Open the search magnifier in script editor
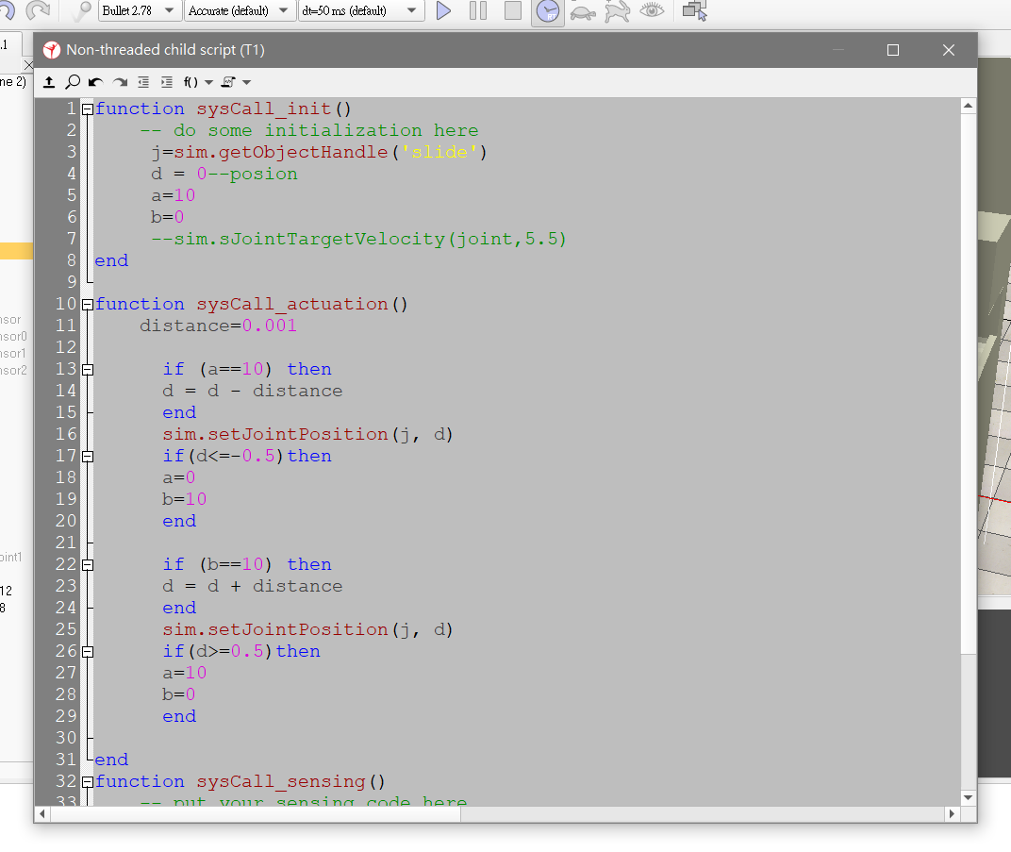 73,83
